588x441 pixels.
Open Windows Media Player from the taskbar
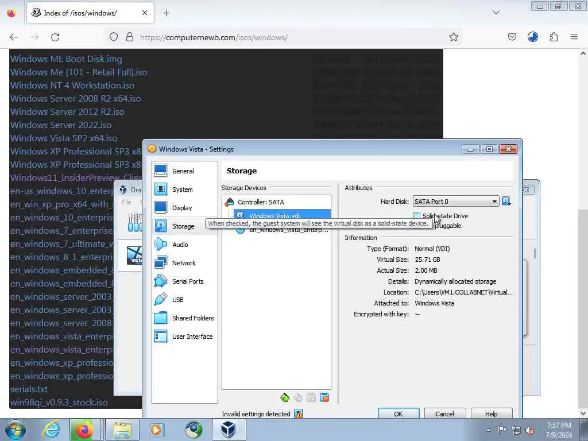tap(156, 430)
